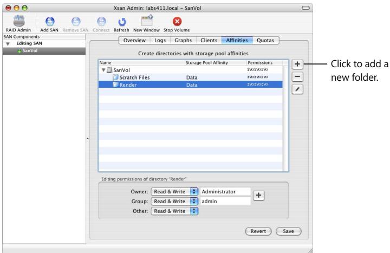Edit the selected folder with the pencil button
390x253 pixels.
coord(297,89)
